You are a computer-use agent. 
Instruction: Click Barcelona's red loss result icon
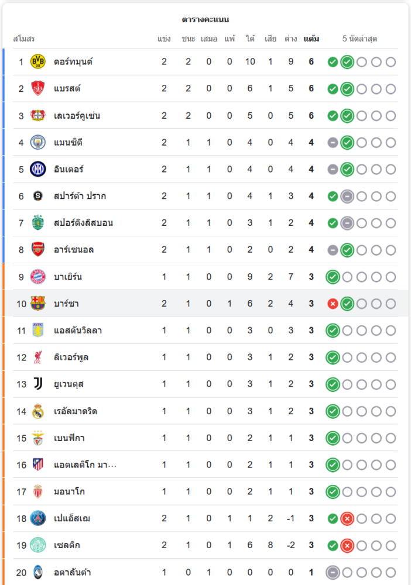[x=333, y=304]
